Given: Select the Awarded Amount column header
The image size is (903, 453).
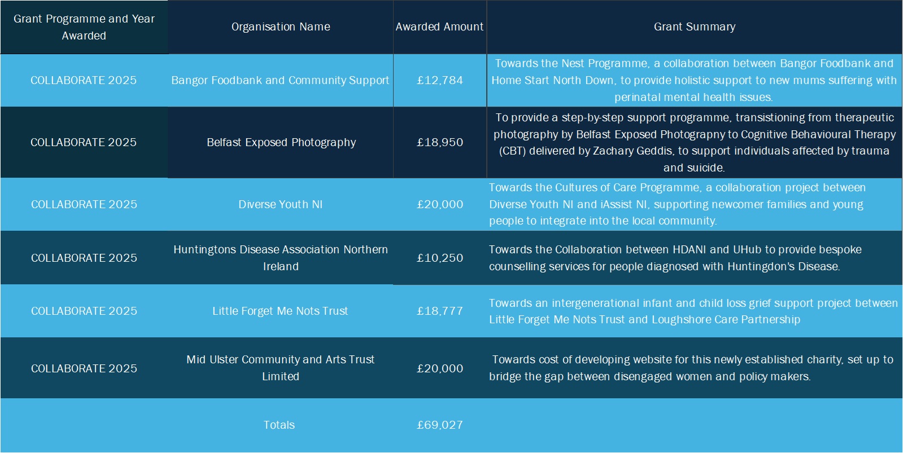Looking at the screenshot, I should [439, 27].
